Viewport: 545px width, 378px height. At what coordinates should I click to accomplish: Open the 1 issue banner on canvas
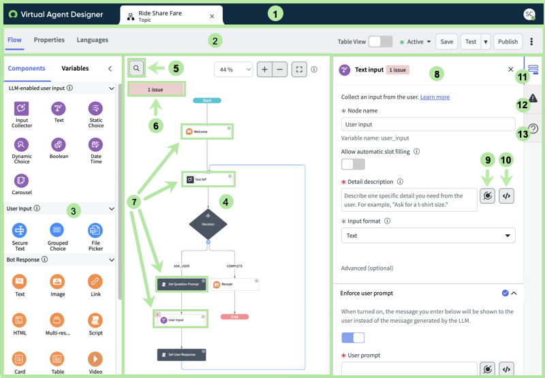click(x=156, y=89)
